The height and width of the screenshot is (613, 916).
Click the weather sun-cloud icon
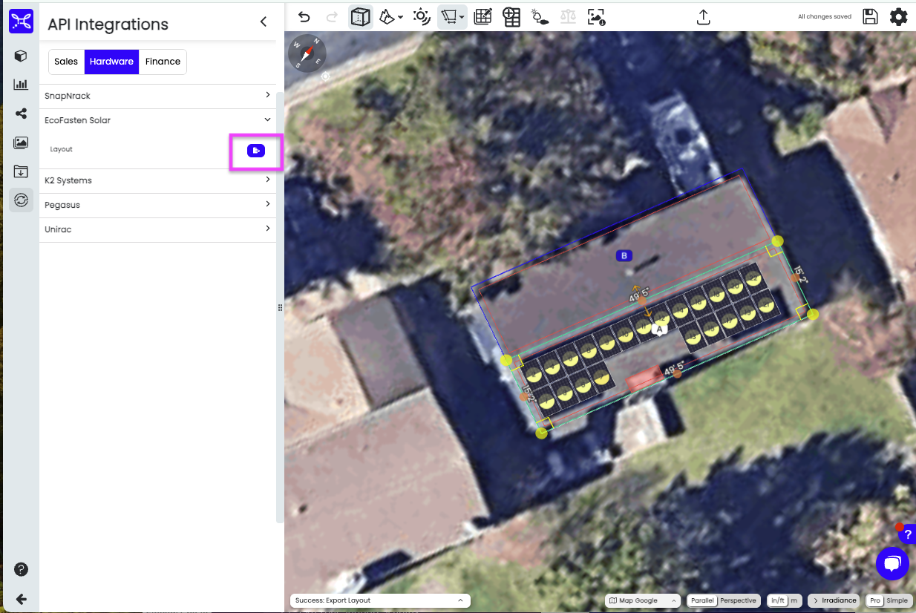tap(540, 17)
